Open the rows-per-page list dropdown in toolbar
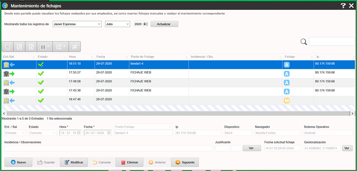Image resolution: width=357 pixels, height=171 pixels. coord(61,47)
